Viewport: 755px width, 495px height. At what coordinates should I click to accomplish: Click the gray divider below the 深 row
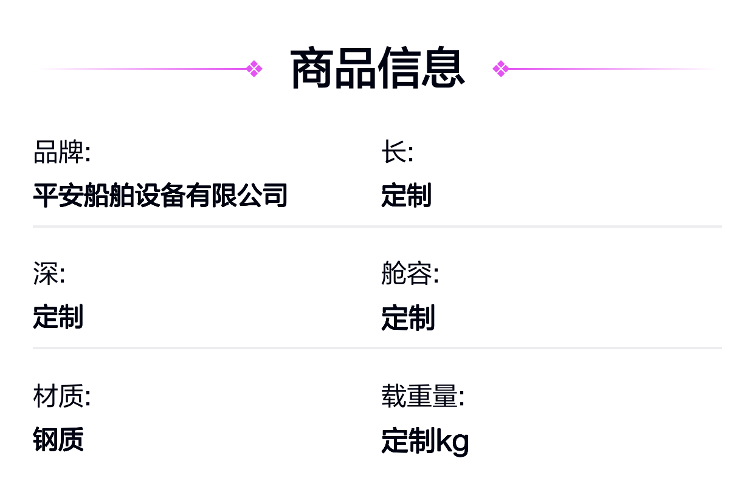coord(377,348)
